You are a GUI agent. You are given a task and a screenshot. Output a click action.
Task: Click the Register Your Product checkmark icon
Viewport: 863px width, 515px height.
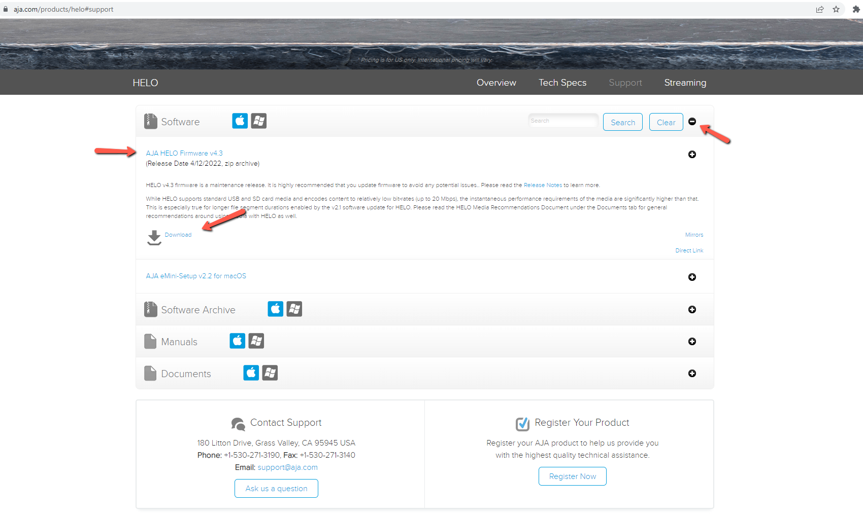pos(522,424)
